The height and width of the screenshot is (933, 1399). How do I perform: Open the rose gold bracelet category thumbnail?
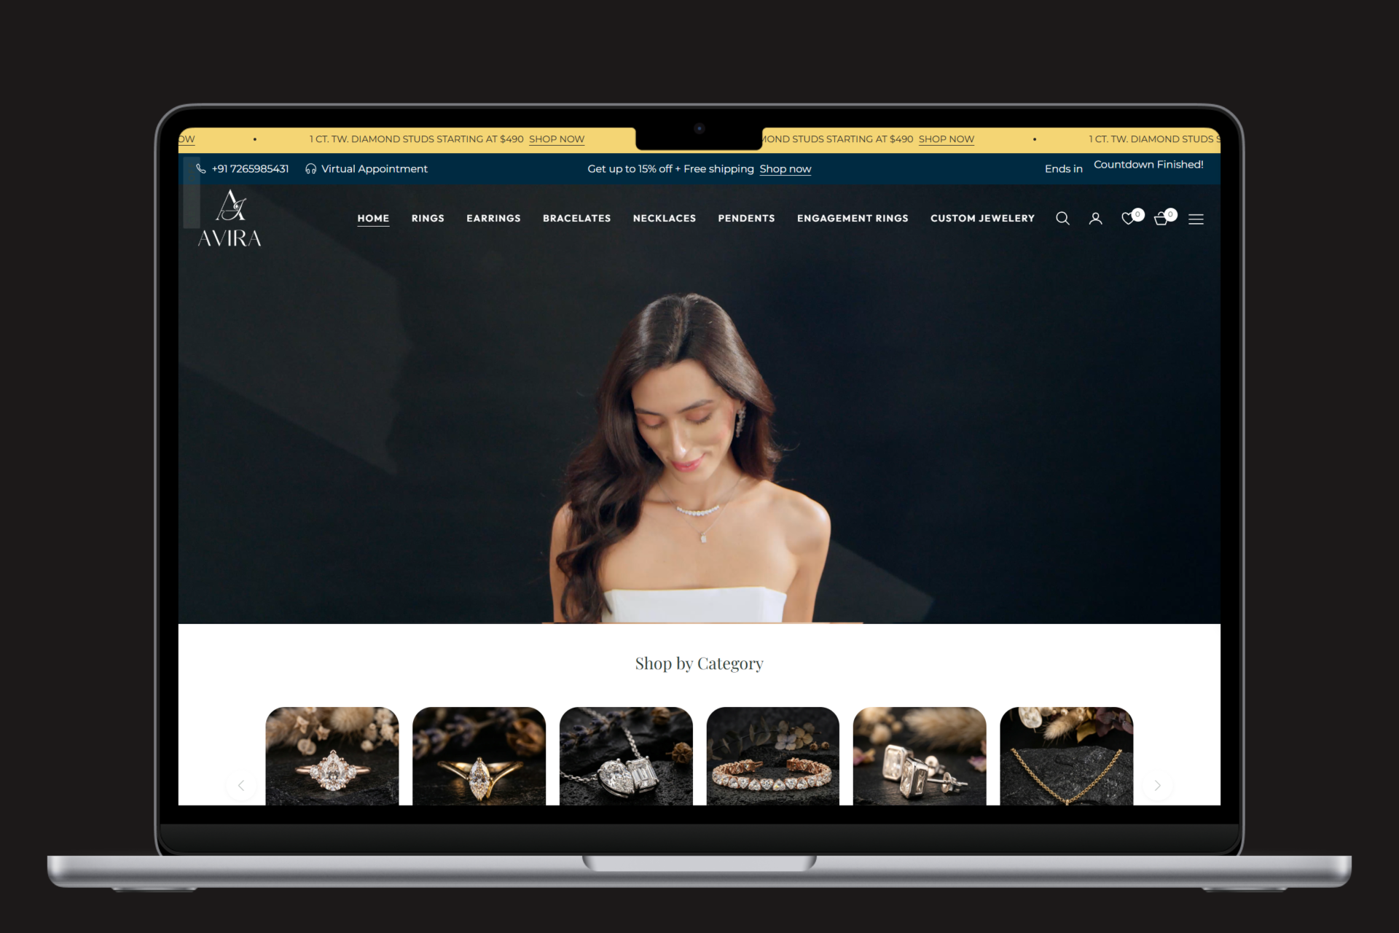[x=773, y=756]
